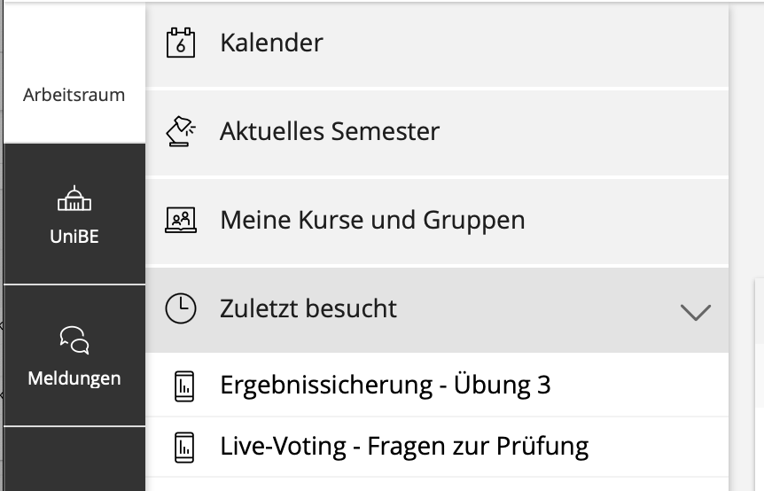Viewport: 764px width, 491px height.
Task: Click the phone poll icon for Ergebnissicherung
Action: [x=183, y=386]
